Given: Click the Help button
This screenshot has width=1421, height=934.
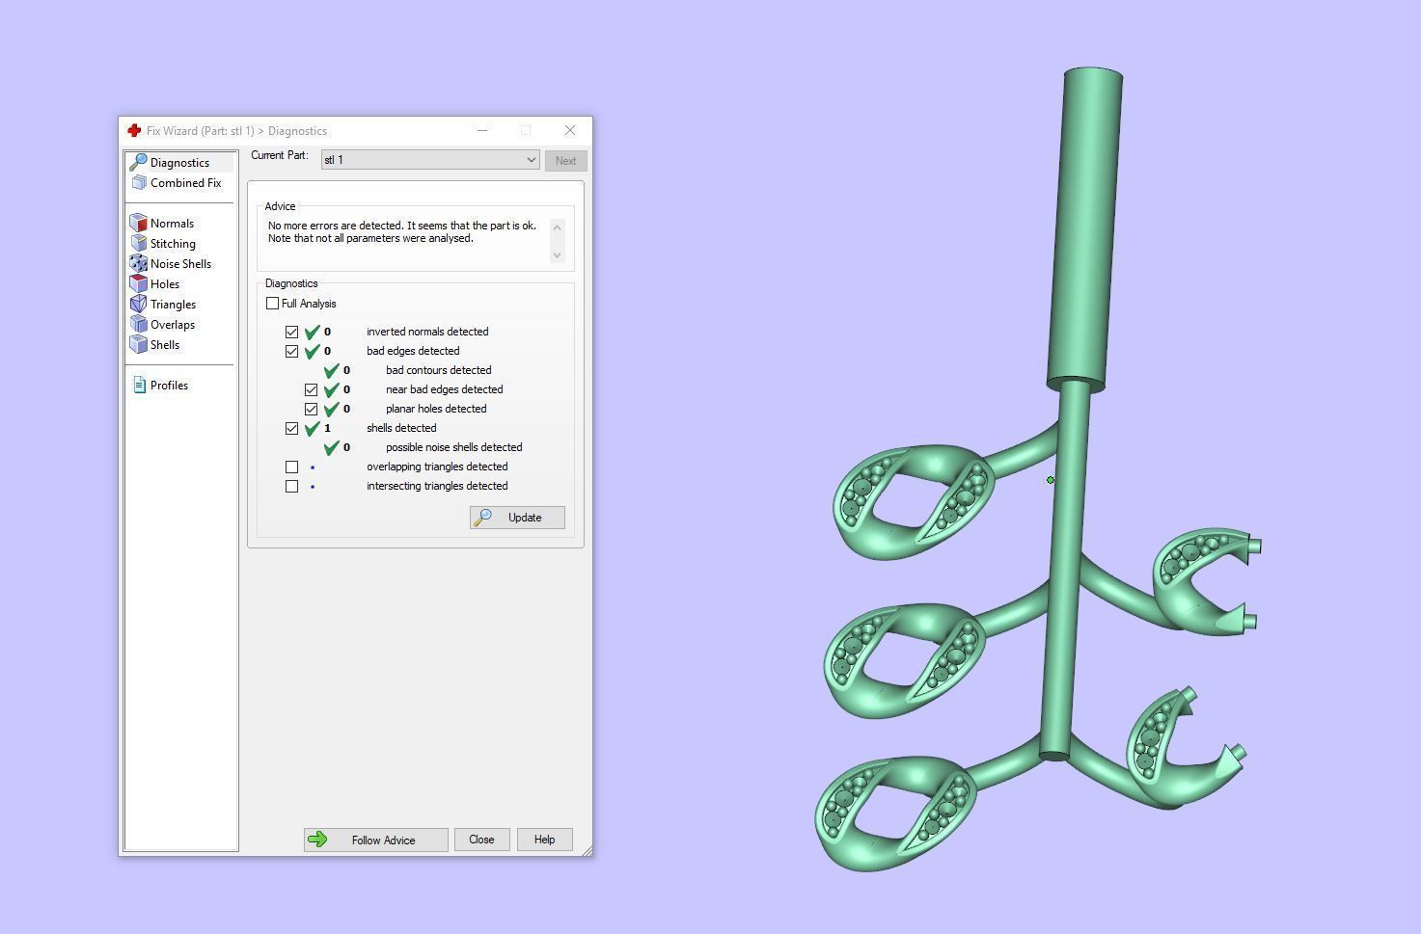Looking at the screenshot, I should click(x=544, y=840).
